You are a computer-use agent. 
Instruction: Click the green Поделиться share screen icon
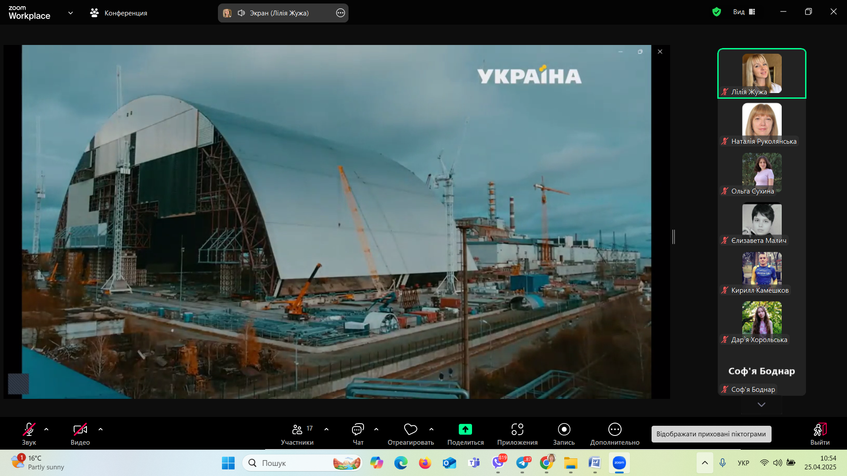click(x=465, y=429)
